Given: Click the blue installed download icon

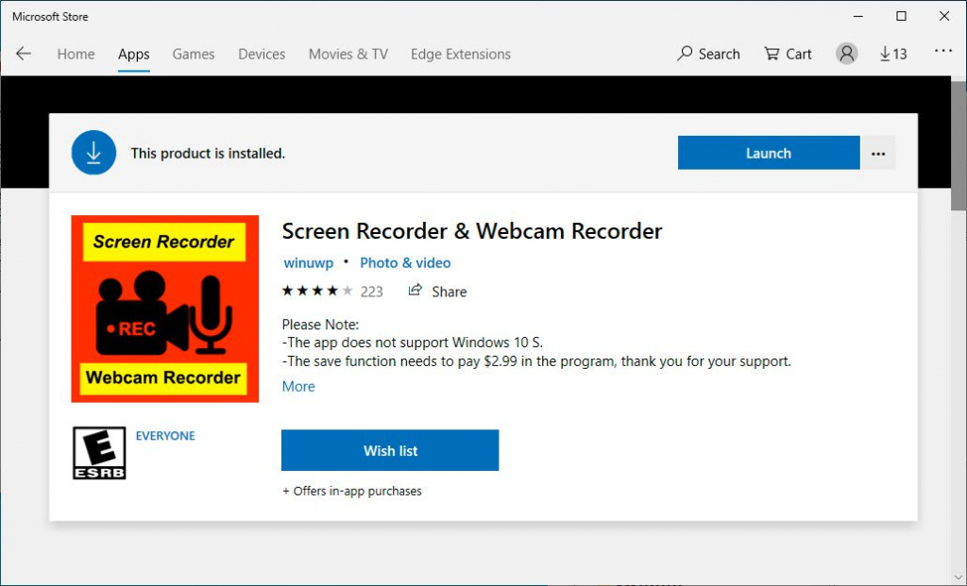Looking at the screenshot, I should [93, 152].
